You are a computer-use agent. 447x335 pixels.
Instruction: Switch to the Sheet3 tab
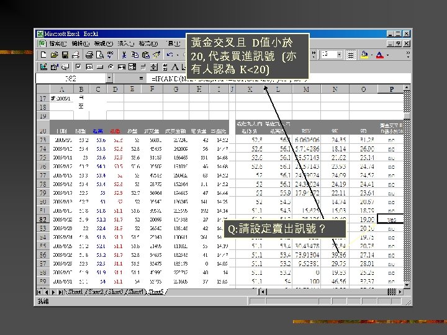point(115,292)
